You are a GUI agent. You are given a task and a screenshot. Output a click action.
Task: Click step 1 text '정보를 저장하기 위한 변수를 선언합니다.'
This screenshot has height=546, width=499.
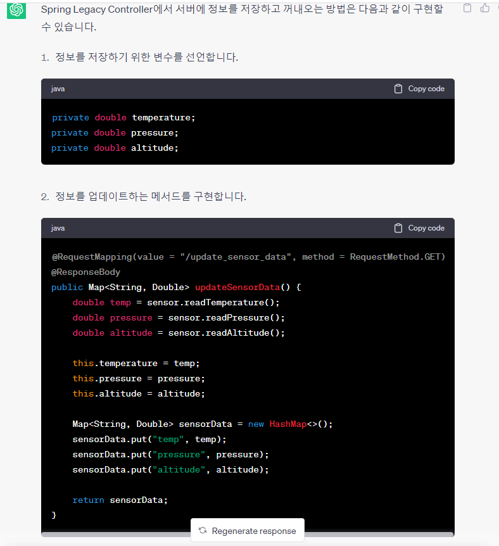point(147,57)
